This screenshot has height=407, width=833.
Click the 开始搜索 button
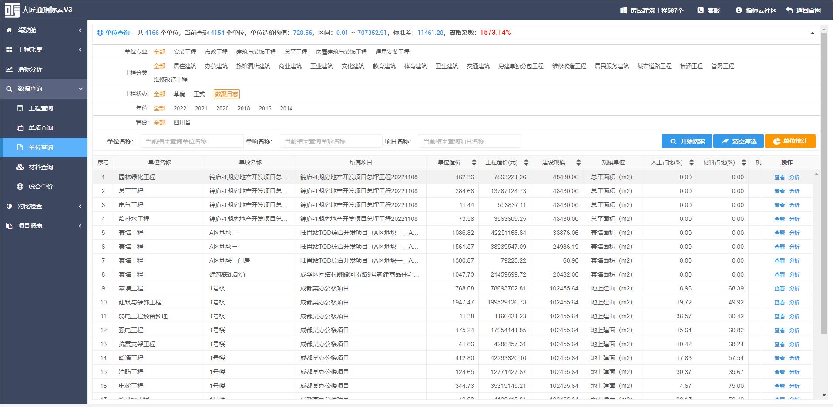[687, 141]
